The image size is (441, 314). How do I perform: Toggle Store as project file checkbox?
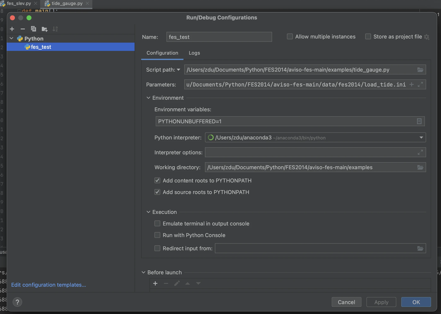pyautogui.click(x=368, y=37)
